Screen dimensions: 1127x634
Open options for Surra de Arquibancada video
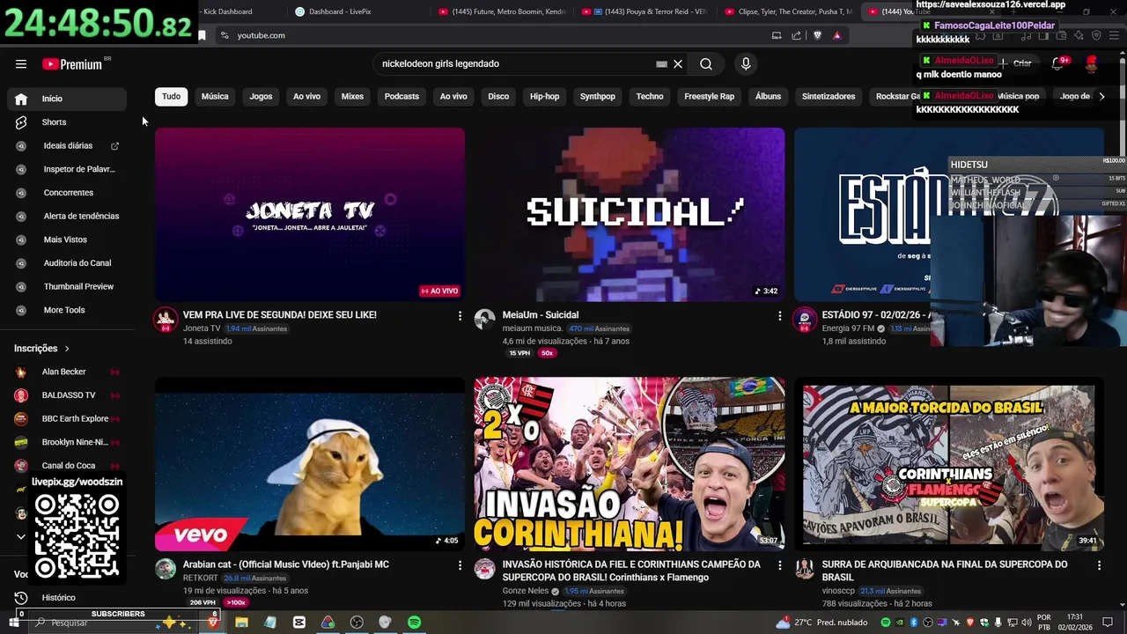(x=1099, y=565)
